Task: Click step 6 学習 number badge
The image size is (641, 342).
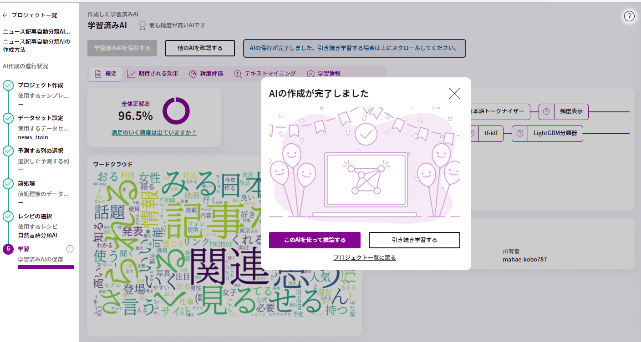Action: pos(8,249)
